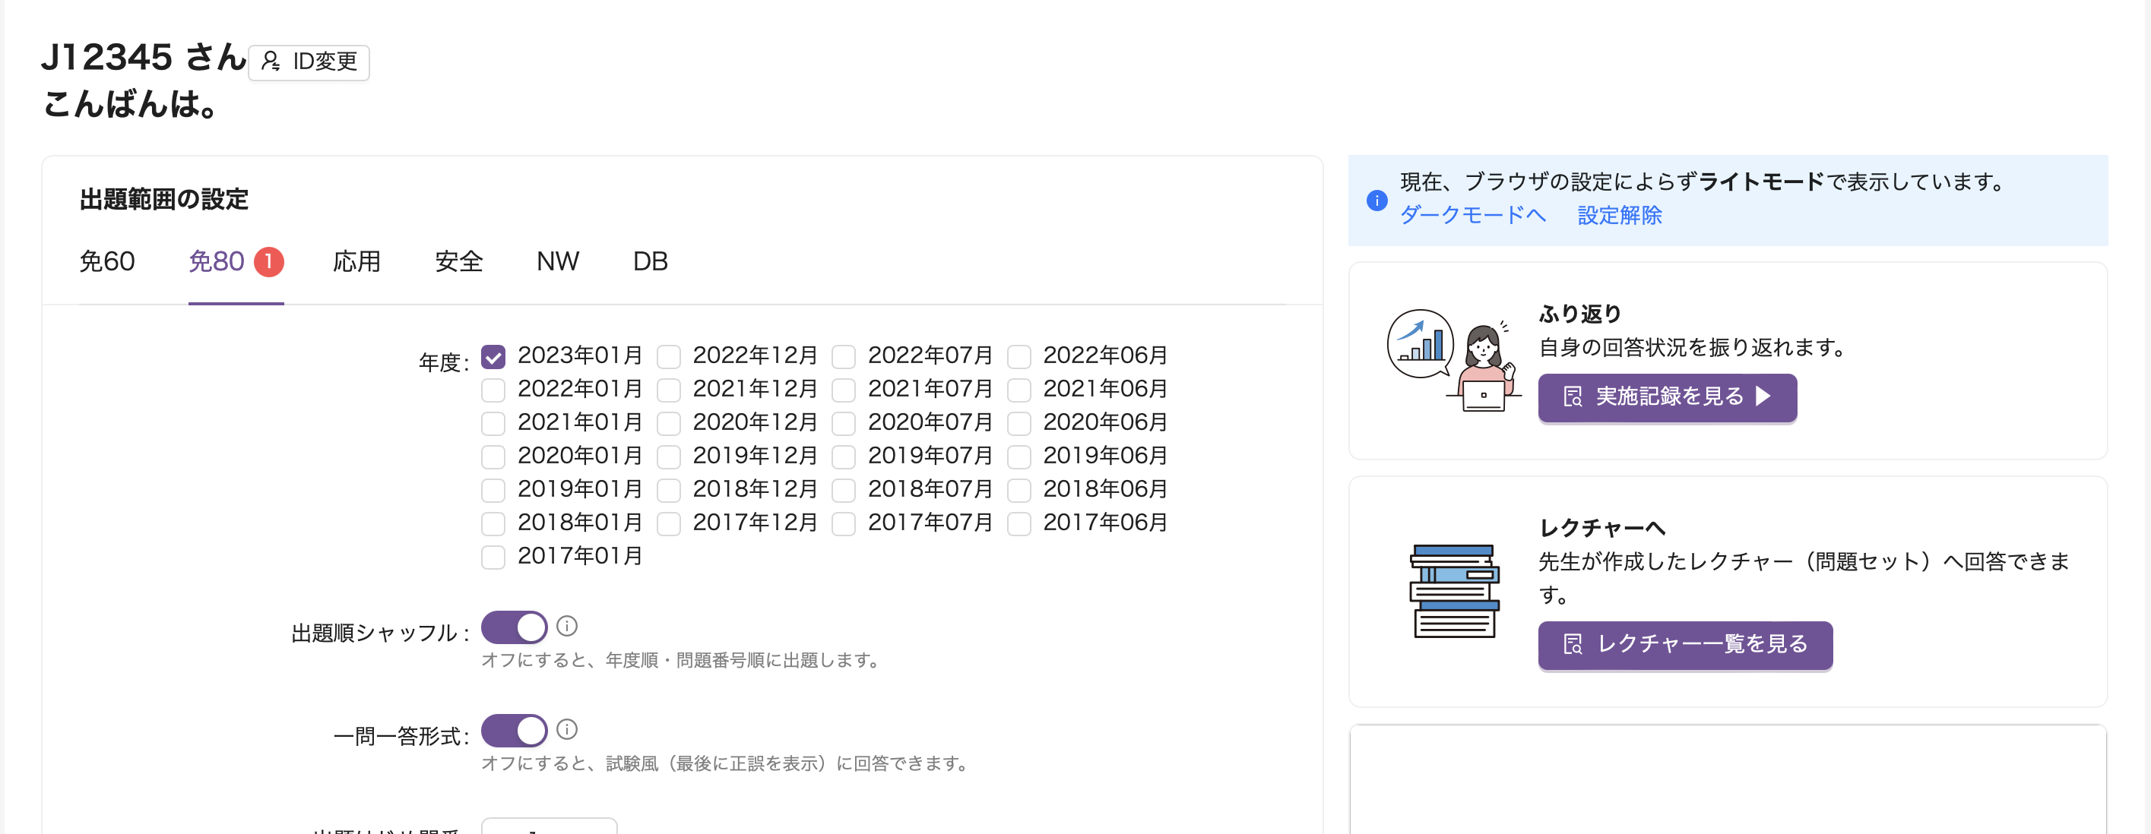Check the 2019年07月 checkbox

click(844, 456)
